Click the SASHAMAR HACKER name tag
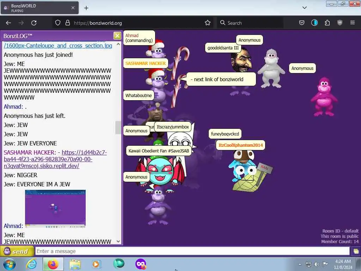Screen dimensions: 361x271 click(146, 64)
